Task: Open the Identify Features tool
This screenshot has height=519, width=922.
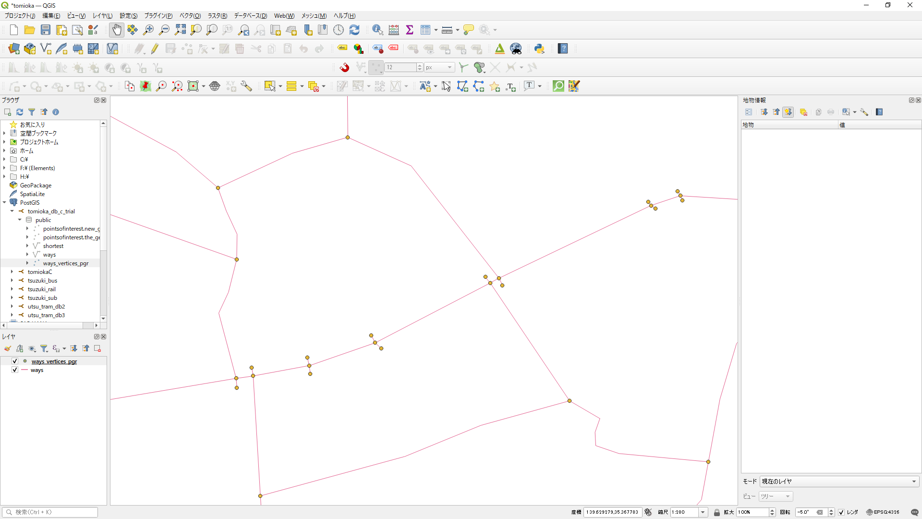Action: tap(377, 30)
